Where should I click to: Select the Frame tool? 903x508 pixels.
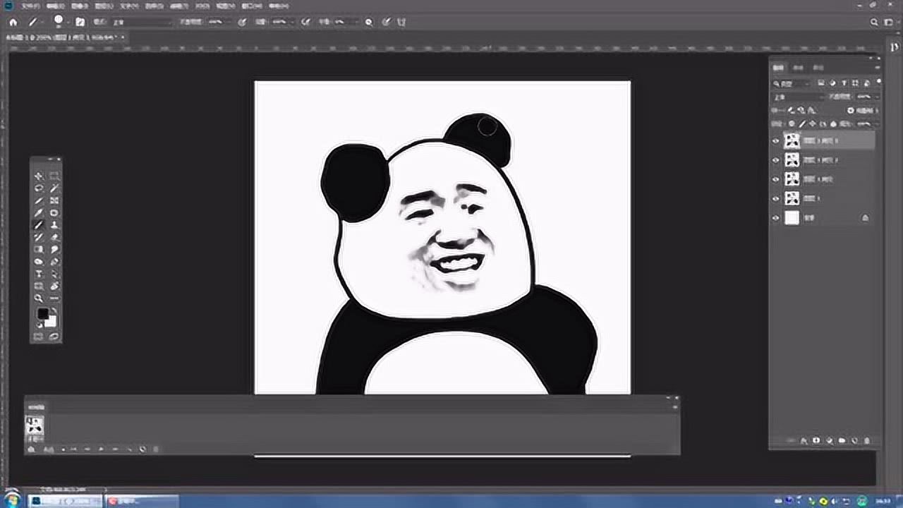54,200
